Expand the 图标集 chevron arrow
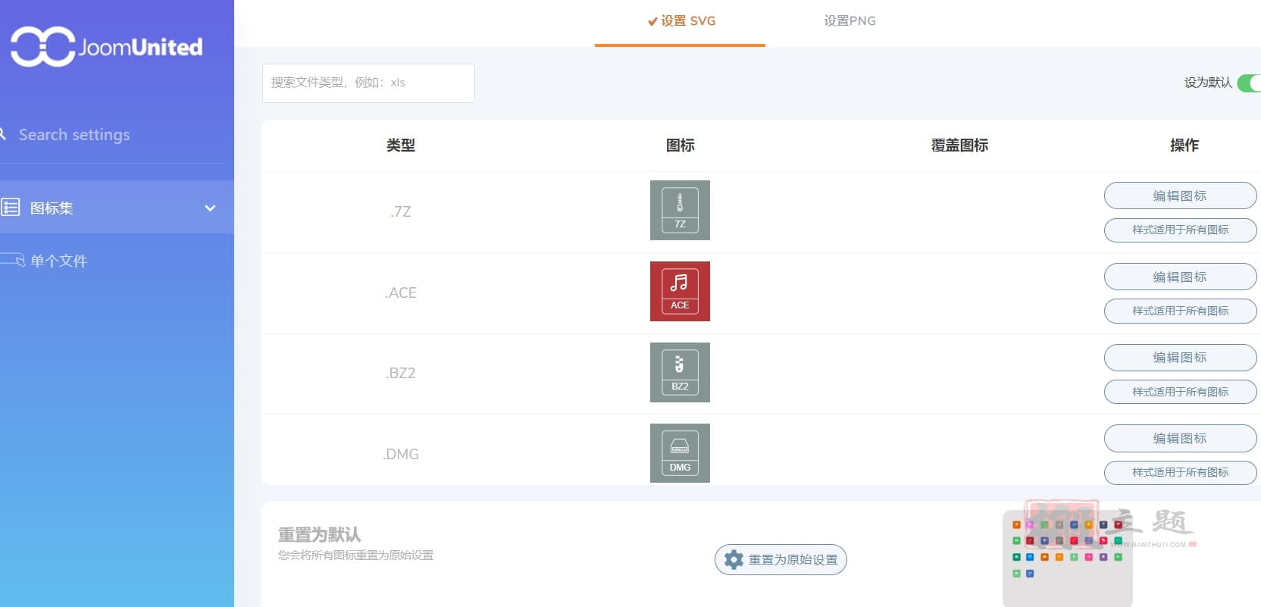Viewport: 1261px width, 607px height. point(210,208)
